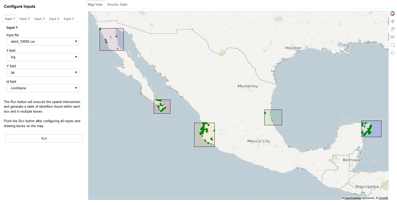Screen dimensions: 397x205
Task: Click the Reset map view icon
Action: 393,53
